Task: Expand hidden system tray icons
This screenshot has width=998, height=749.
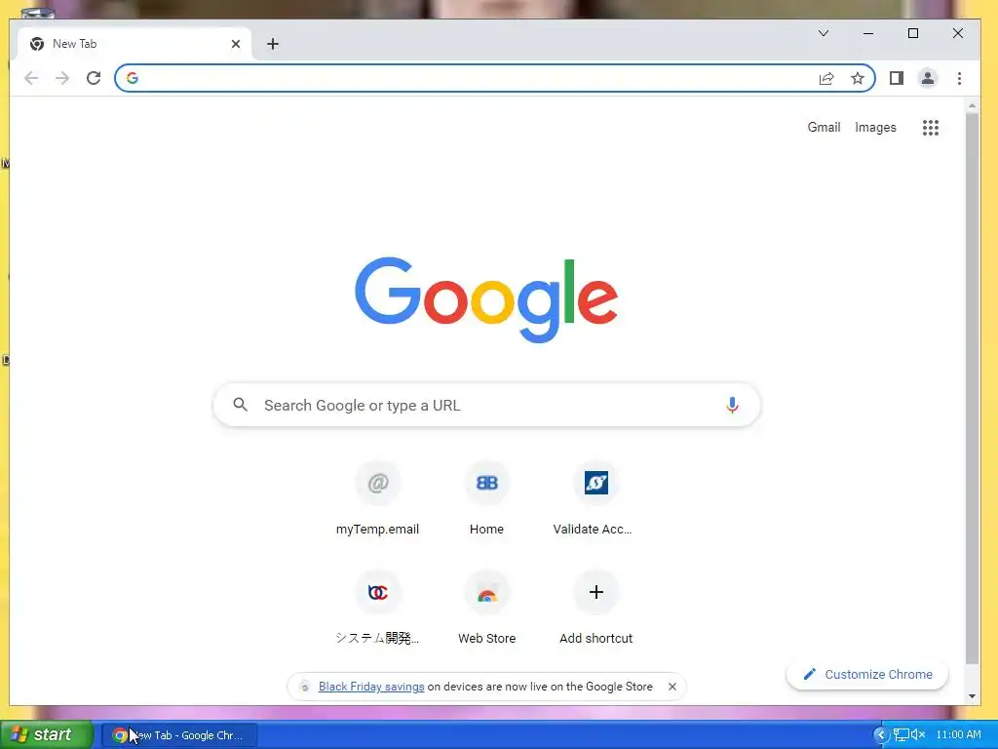Action: point(880,735)
